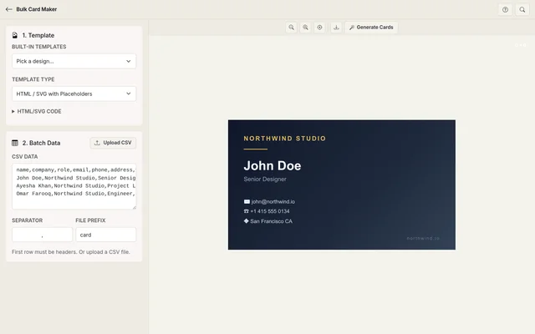Open the Template Type dropdown
The height and width of the screenshot is (334, 535).
(x=74, y=94)
